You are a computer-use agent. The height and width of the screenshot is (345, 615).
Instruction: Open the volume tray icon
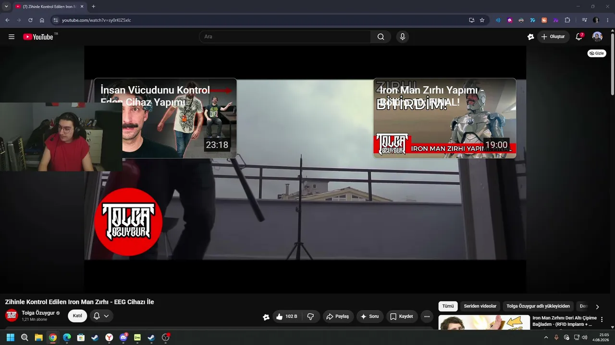[x=584, y=337]
